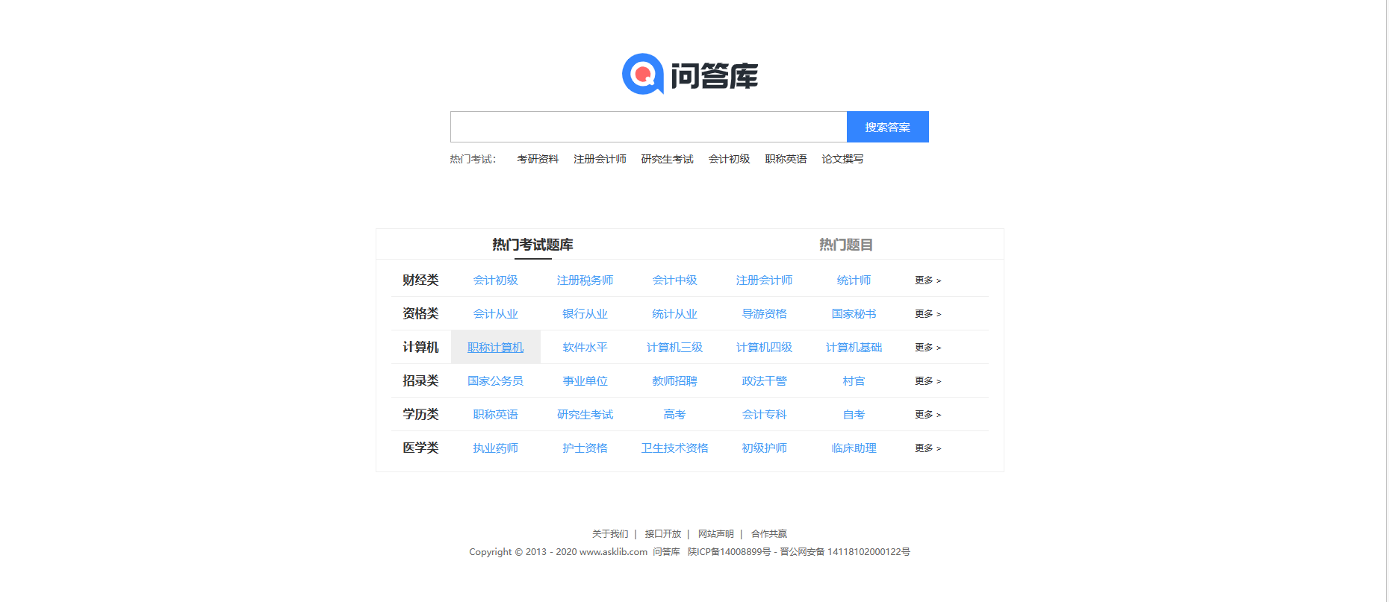The image size is (1389, 602).
Task: Expand 更多 in the 医学类 row
Action: [928, 448]
